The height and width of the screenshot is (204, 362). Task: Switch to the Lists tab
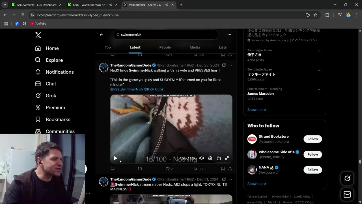(x=223, y=47)
